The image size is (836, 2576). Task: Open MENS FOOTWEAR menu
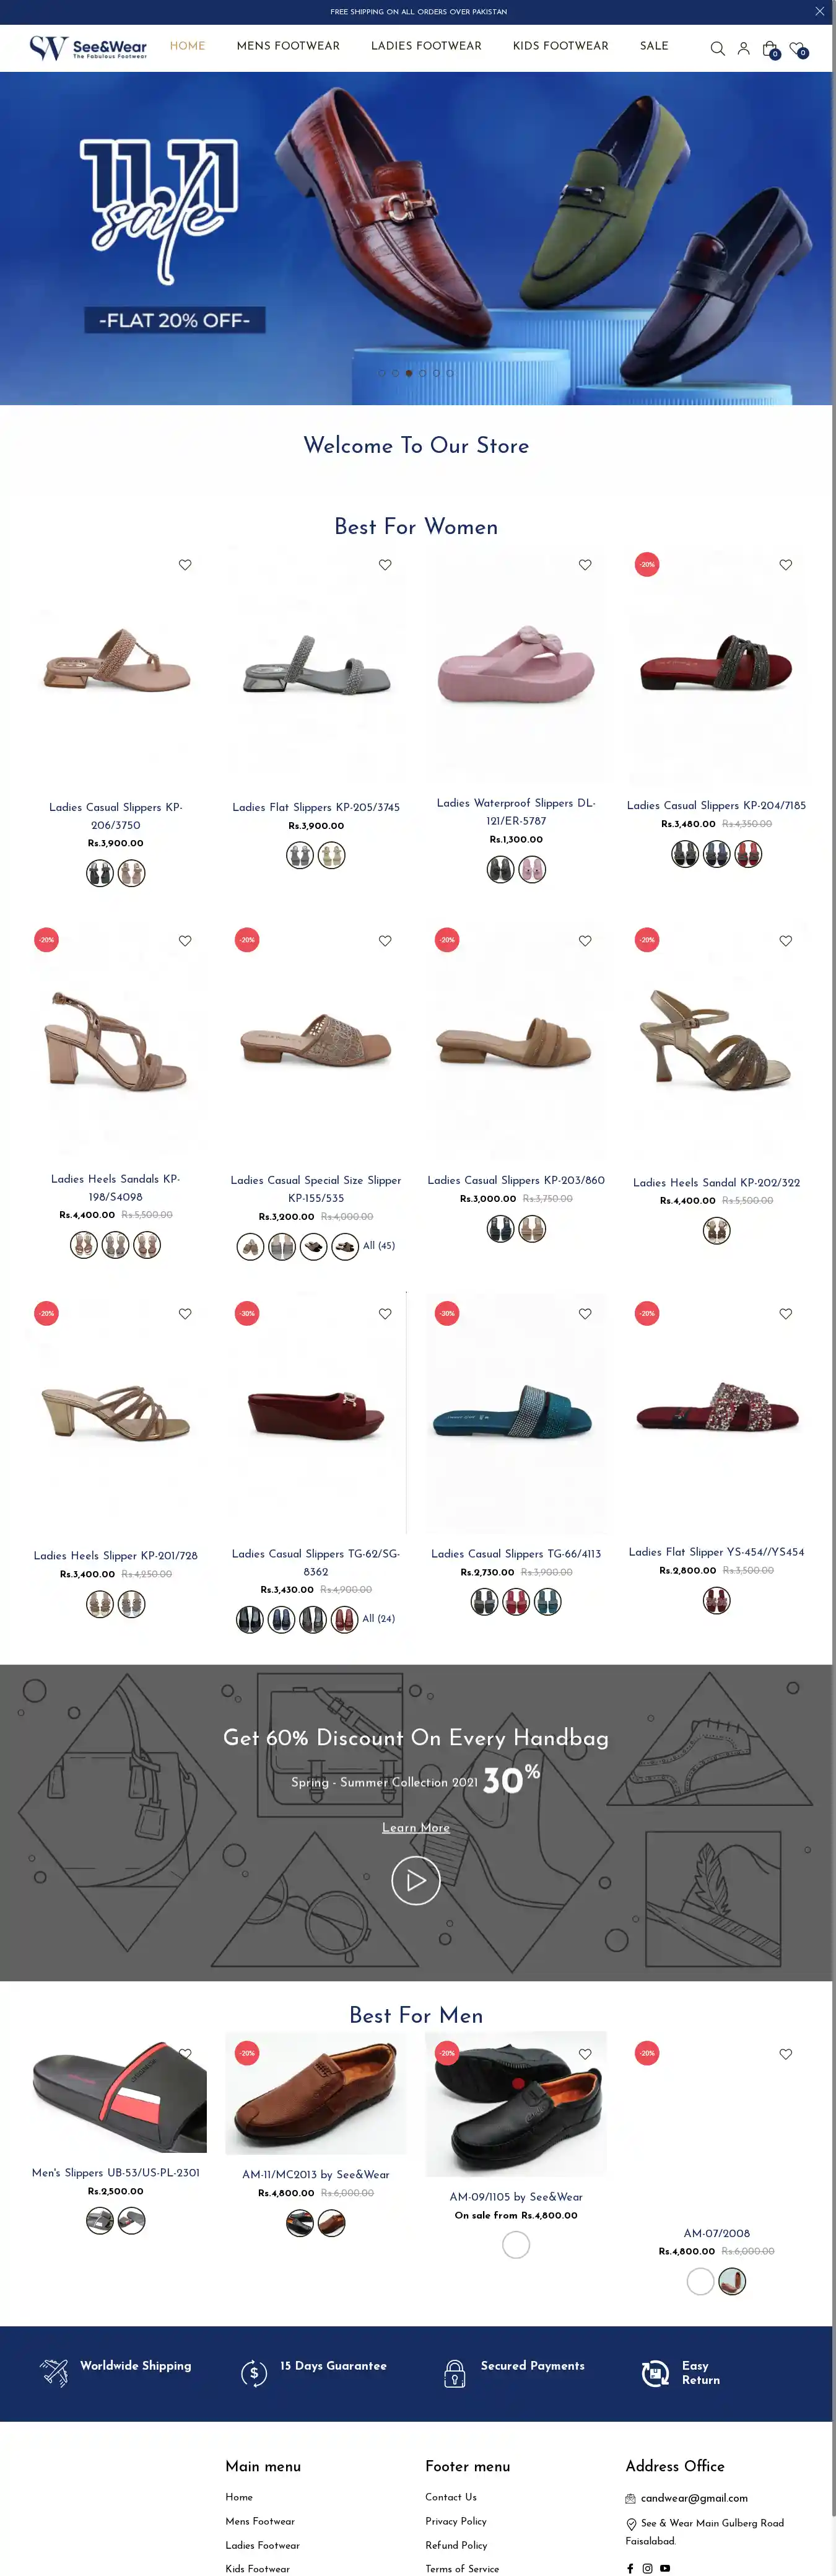288,46
